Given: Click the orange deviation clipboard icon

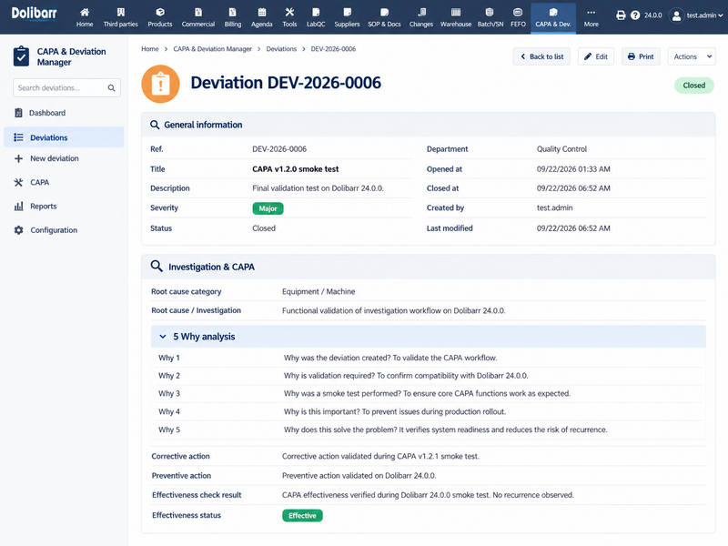Looking at the screenshot, I should 161,84.
